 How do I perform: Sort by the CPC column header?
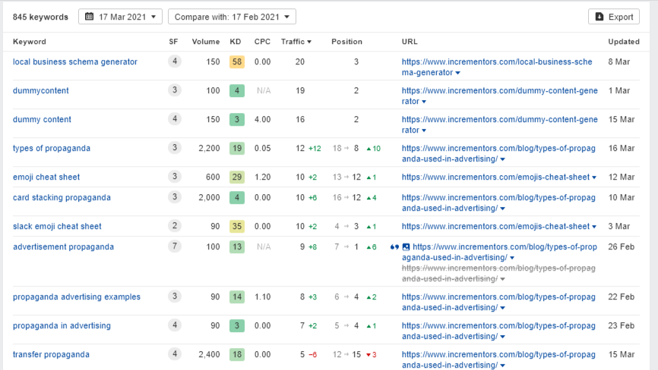(x=262, y=42)
